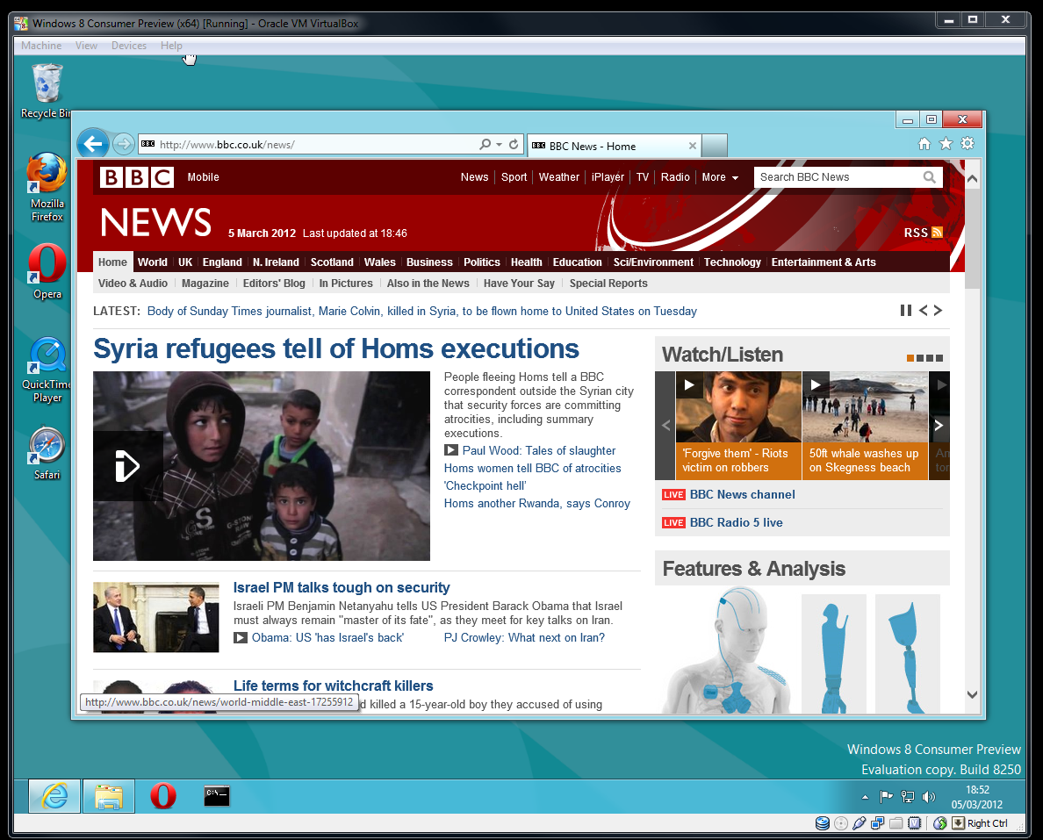Select Safari desktop shortcut
This screenshot has width=1043, height=840.
click(x=47, y=454)
